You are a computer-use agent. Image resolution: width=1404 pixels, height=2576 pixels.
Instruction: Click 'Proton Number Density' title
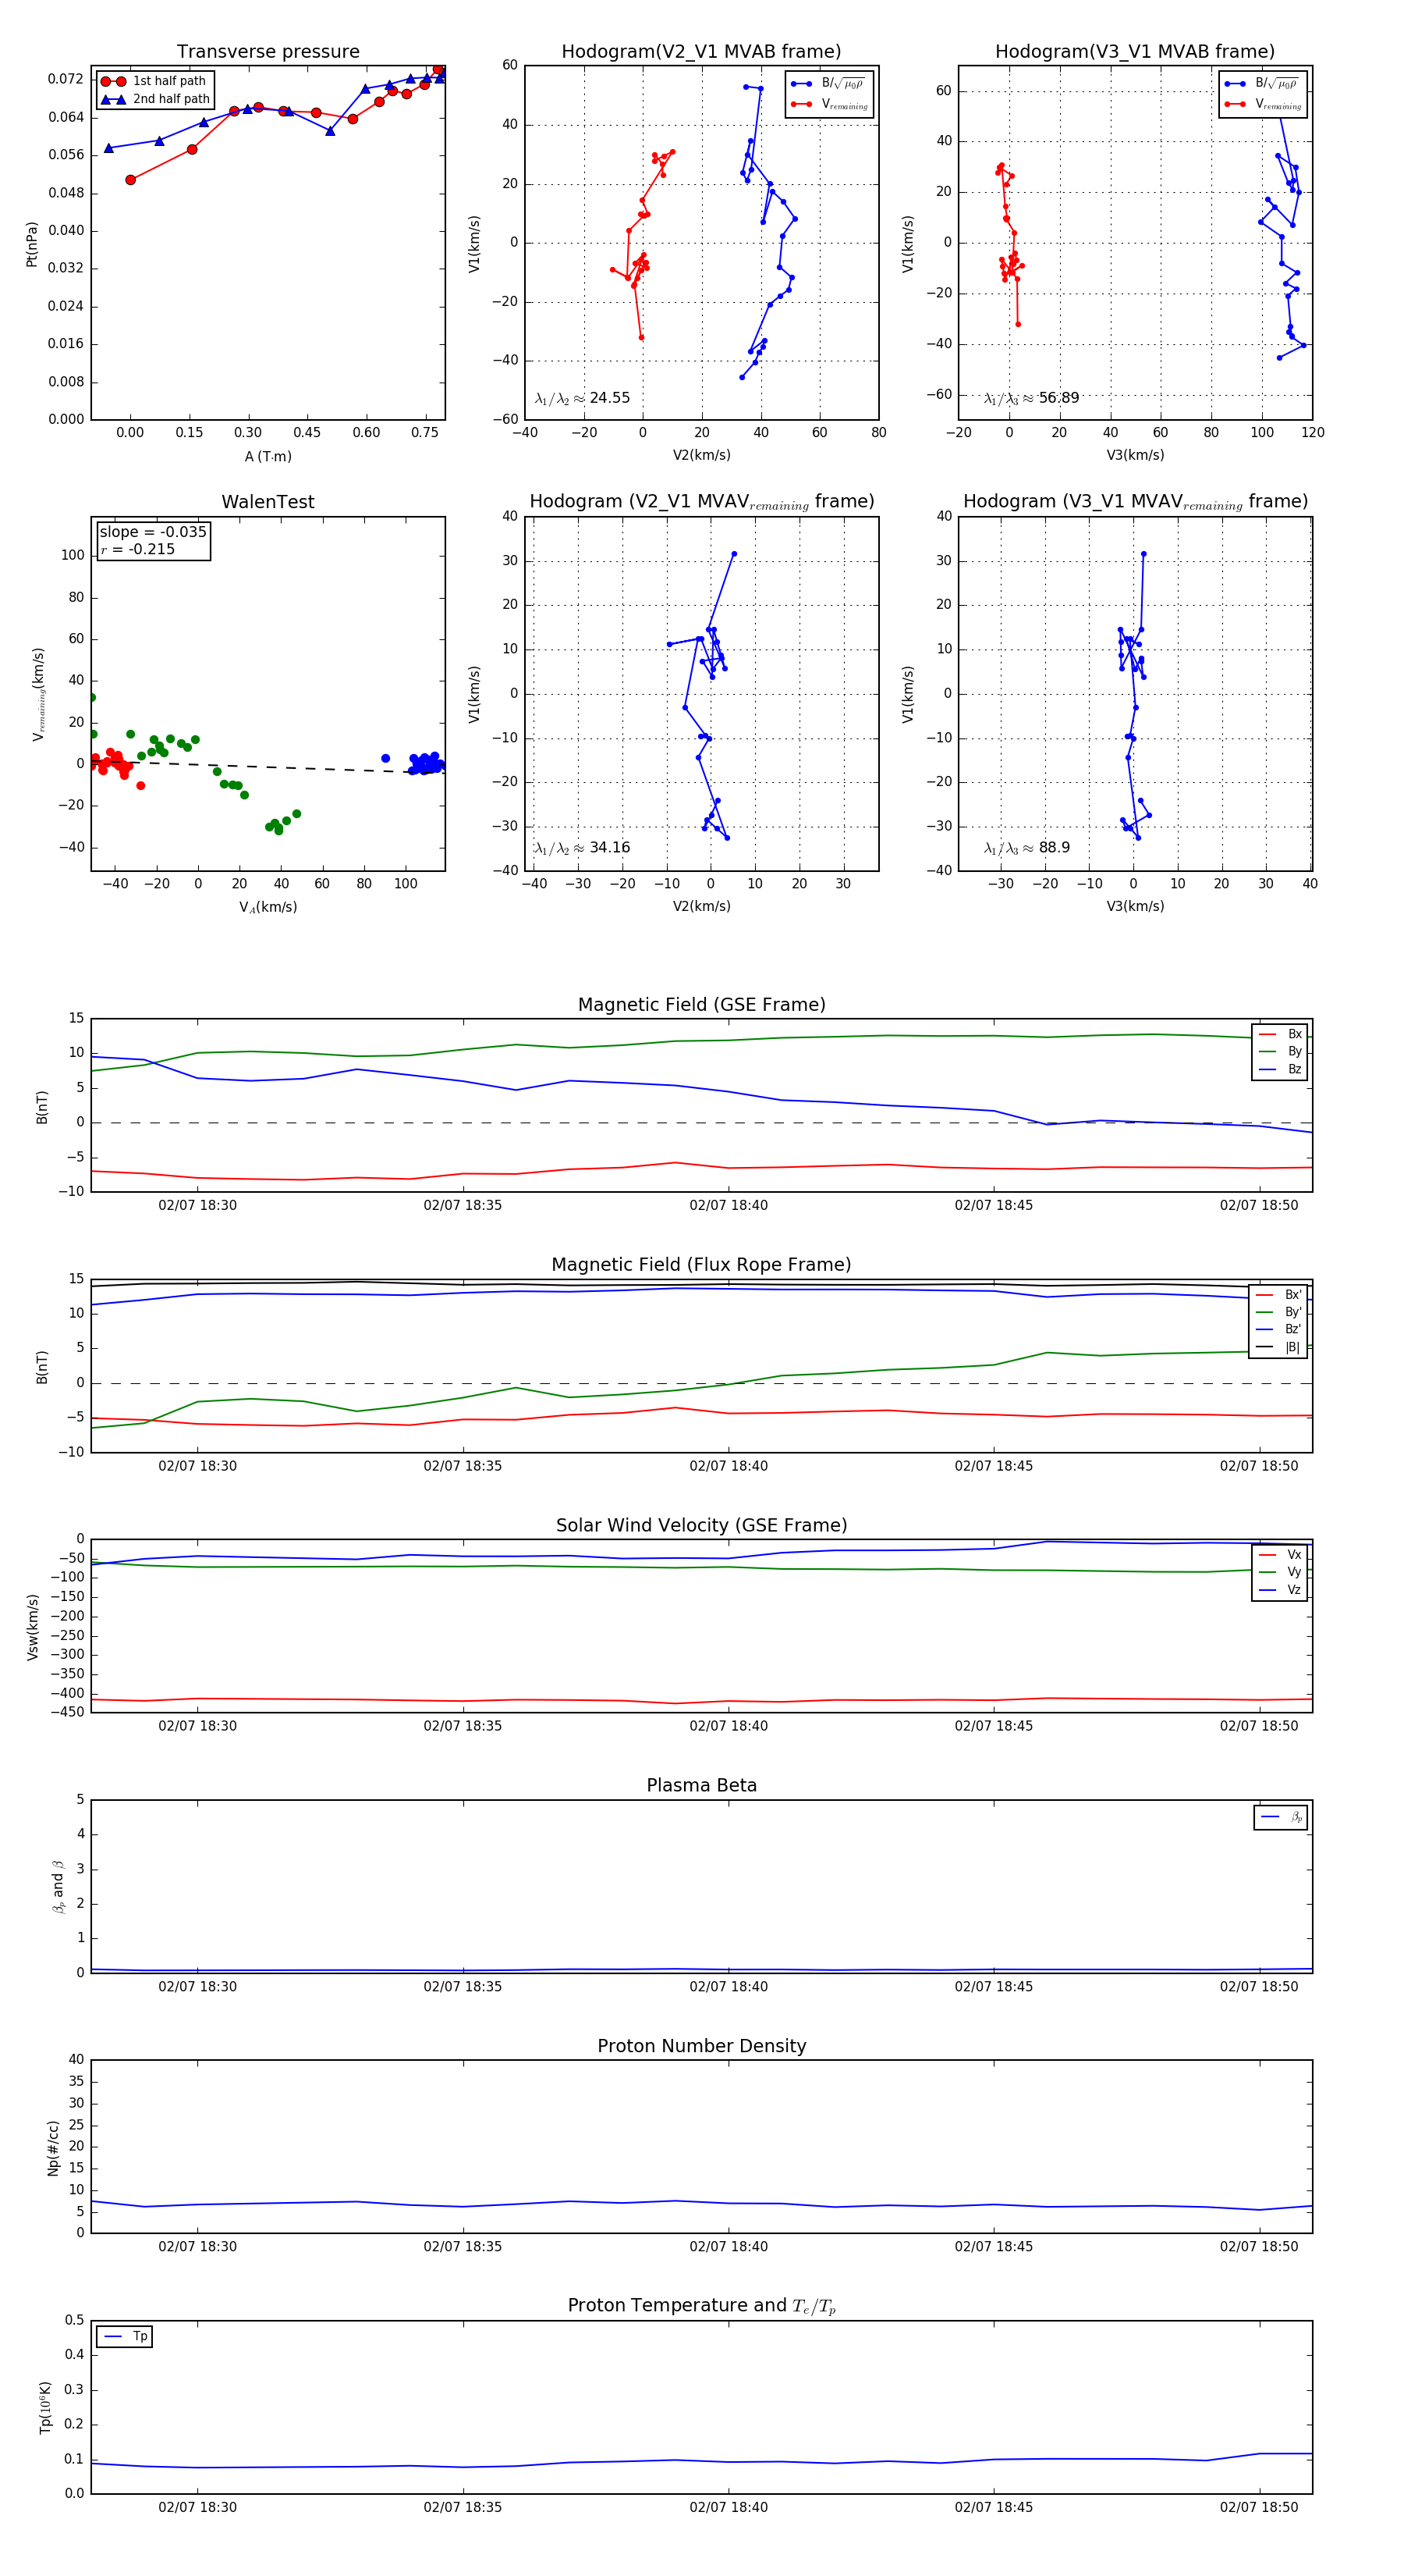(x=701, y=2046)
